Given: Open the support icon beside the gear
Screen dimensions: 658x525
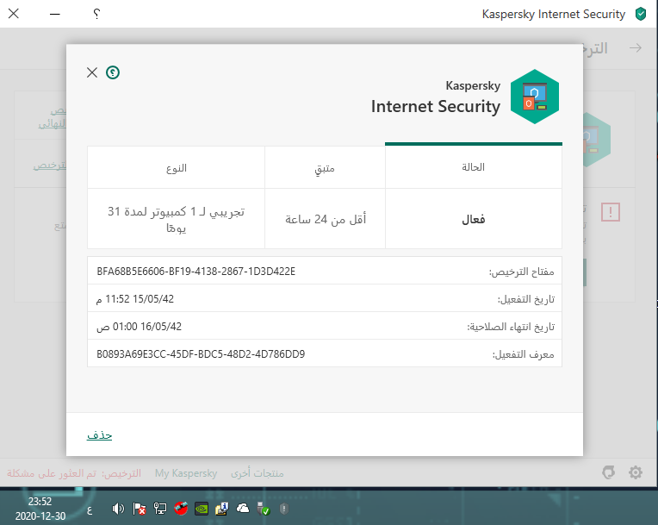Looking at the screenshot, I should point(609,472).
